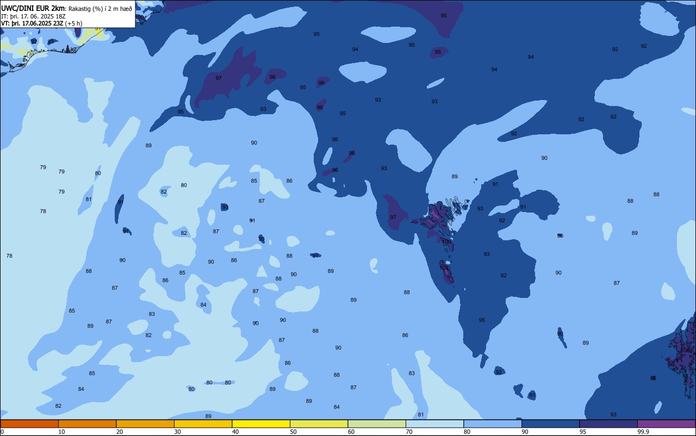The height and width of the screenshot is (436, 696).
Task: Click the legend tick label '0'
Action: coord(2,432)
